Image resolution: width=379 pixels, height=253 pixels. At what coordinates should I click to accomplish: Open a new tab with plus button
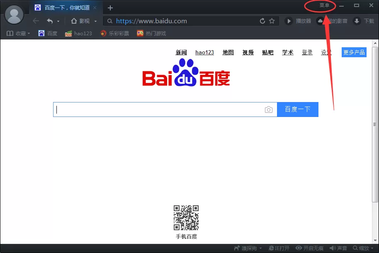click(x=110, y=8)
